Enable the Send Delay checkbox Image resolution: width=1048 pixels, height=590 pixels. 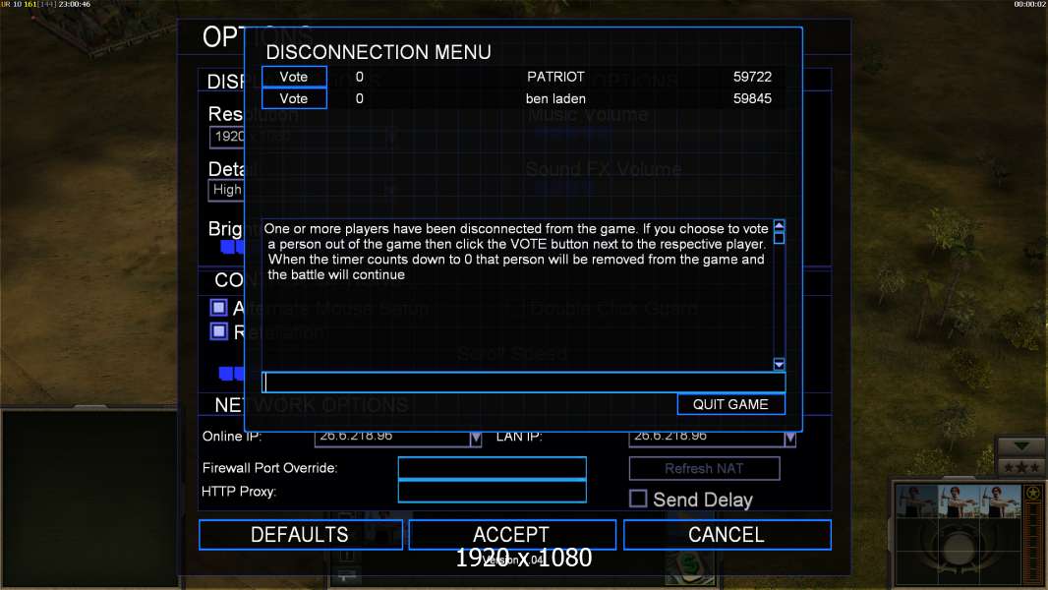[x=638, y=499]
